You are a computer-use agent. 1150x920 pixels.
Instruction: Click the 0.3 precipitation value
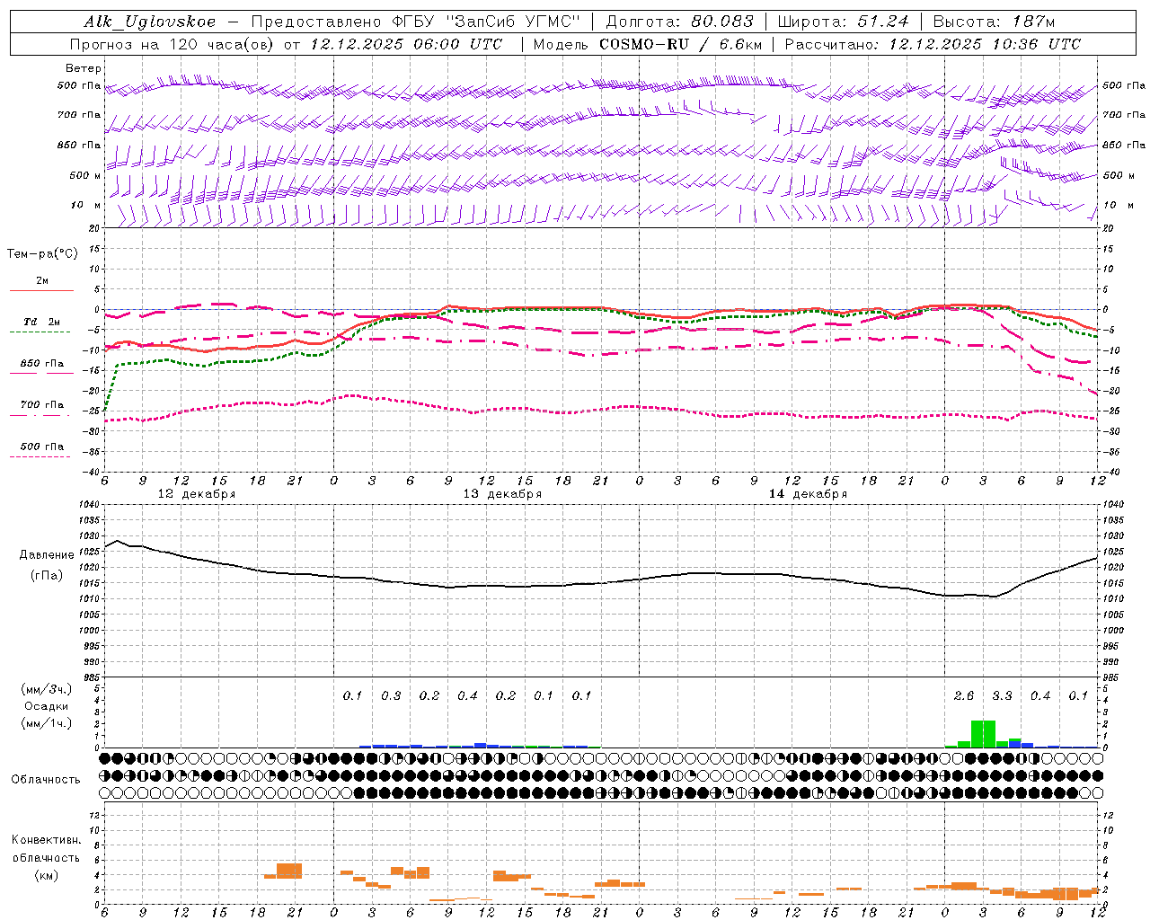(391, 695)
